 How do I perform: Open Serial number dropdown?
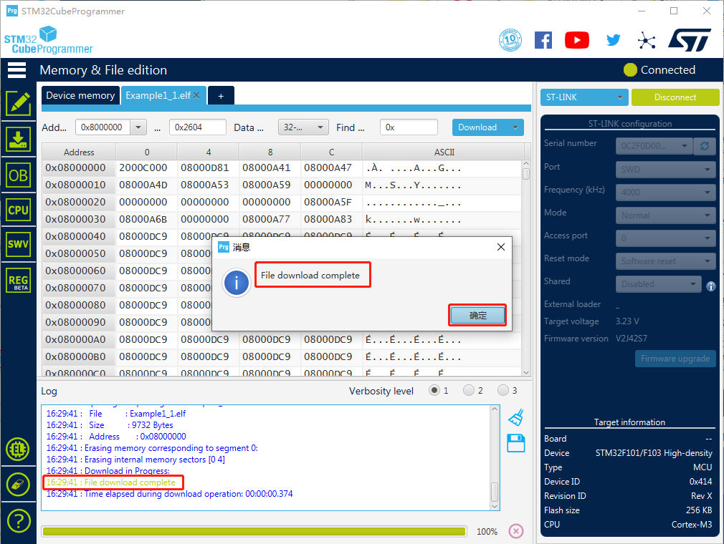point(654,146)
